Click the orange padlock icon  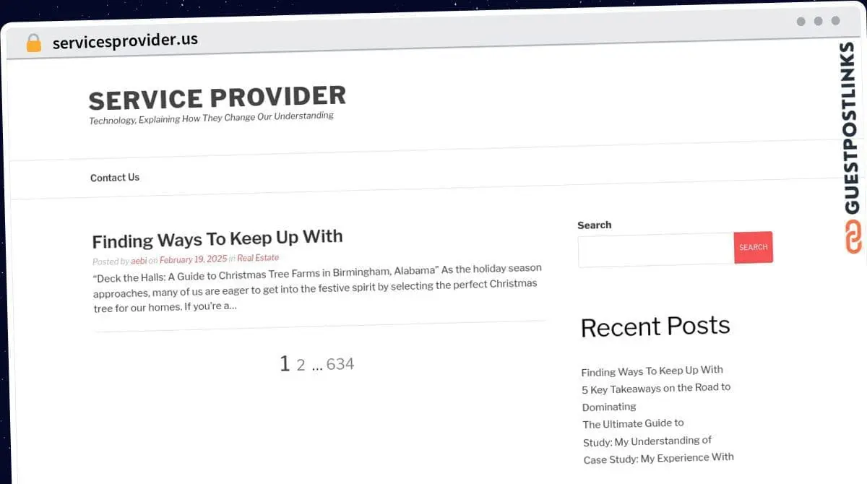pos(34,43)
